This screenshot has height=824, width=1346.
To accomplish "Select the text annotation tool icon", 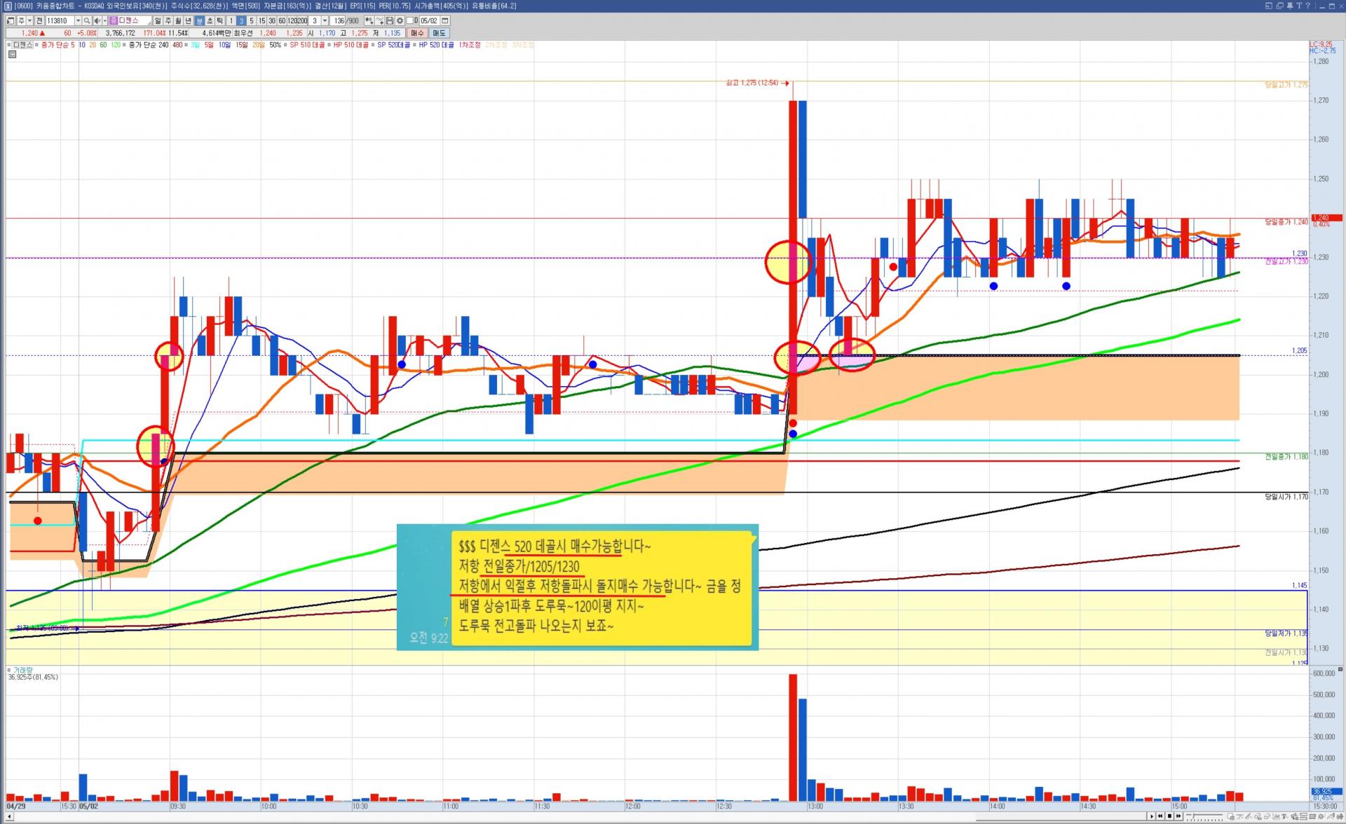I will click(x=1284, y=816).
